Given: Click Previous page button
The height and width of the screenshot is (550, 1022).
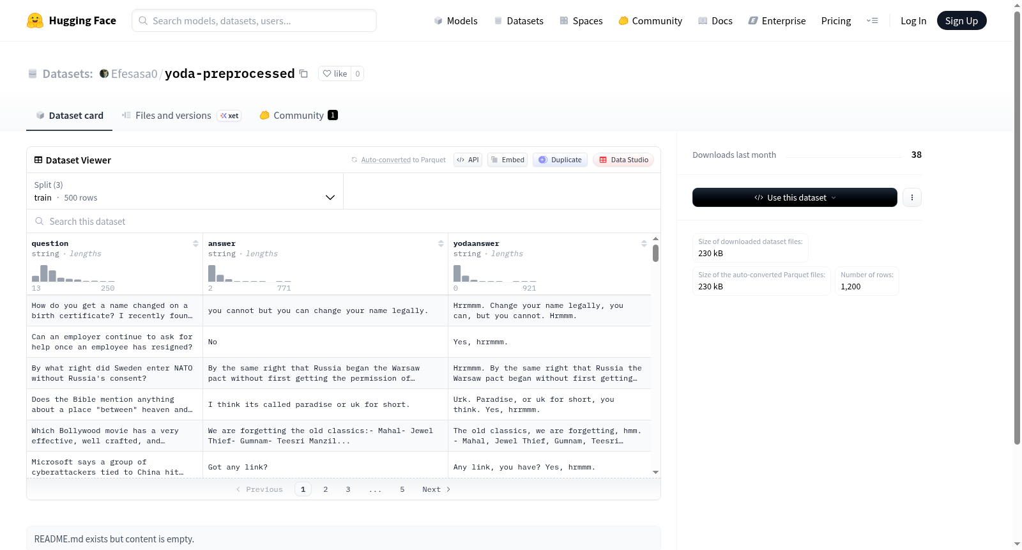Looking at the screenshot, I should pyautogui.click(x=259, y=489).
